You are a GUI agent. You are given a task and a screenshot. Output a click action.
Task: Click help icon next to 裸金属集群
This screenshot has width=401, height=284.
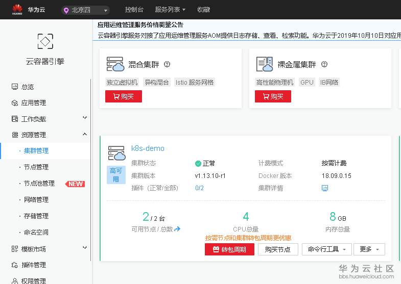(x=324, y=64)
